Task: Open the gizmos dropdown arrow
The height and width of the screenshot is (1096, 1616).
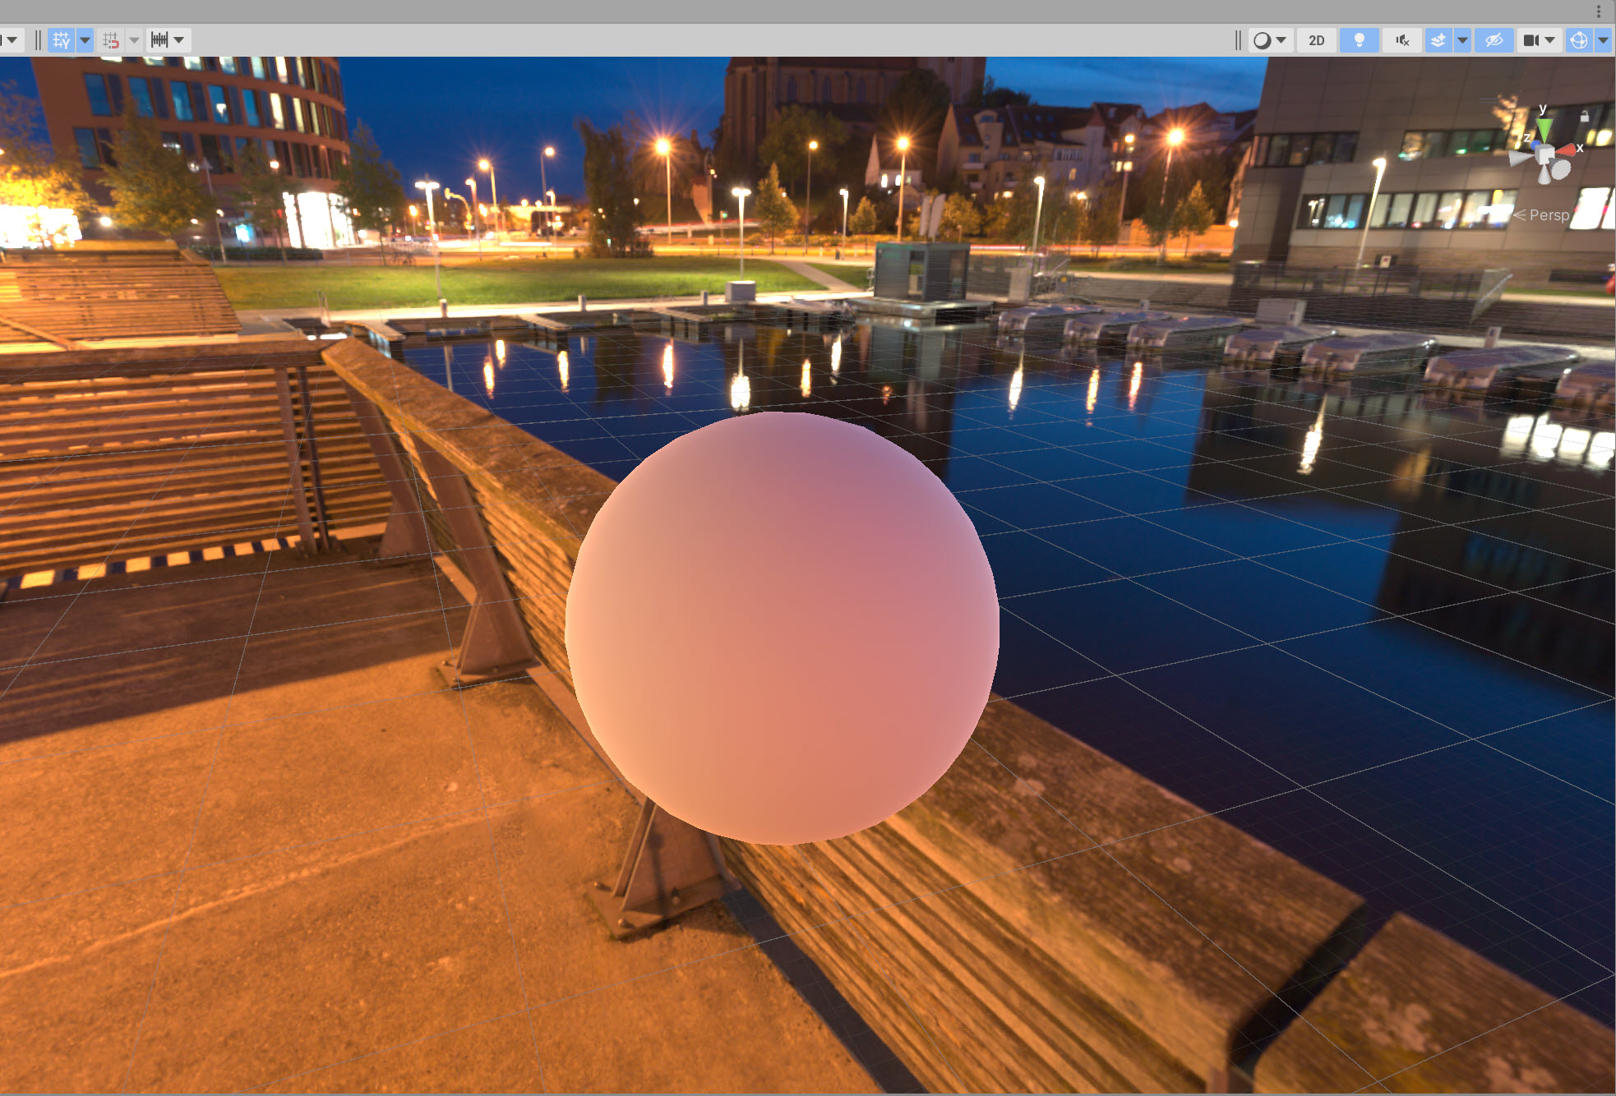Action: [1603, 39]
